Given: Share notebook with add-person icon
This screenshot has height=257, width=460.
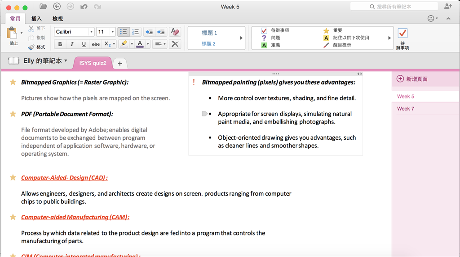Looking at the screenshot, I should [448, 6].
